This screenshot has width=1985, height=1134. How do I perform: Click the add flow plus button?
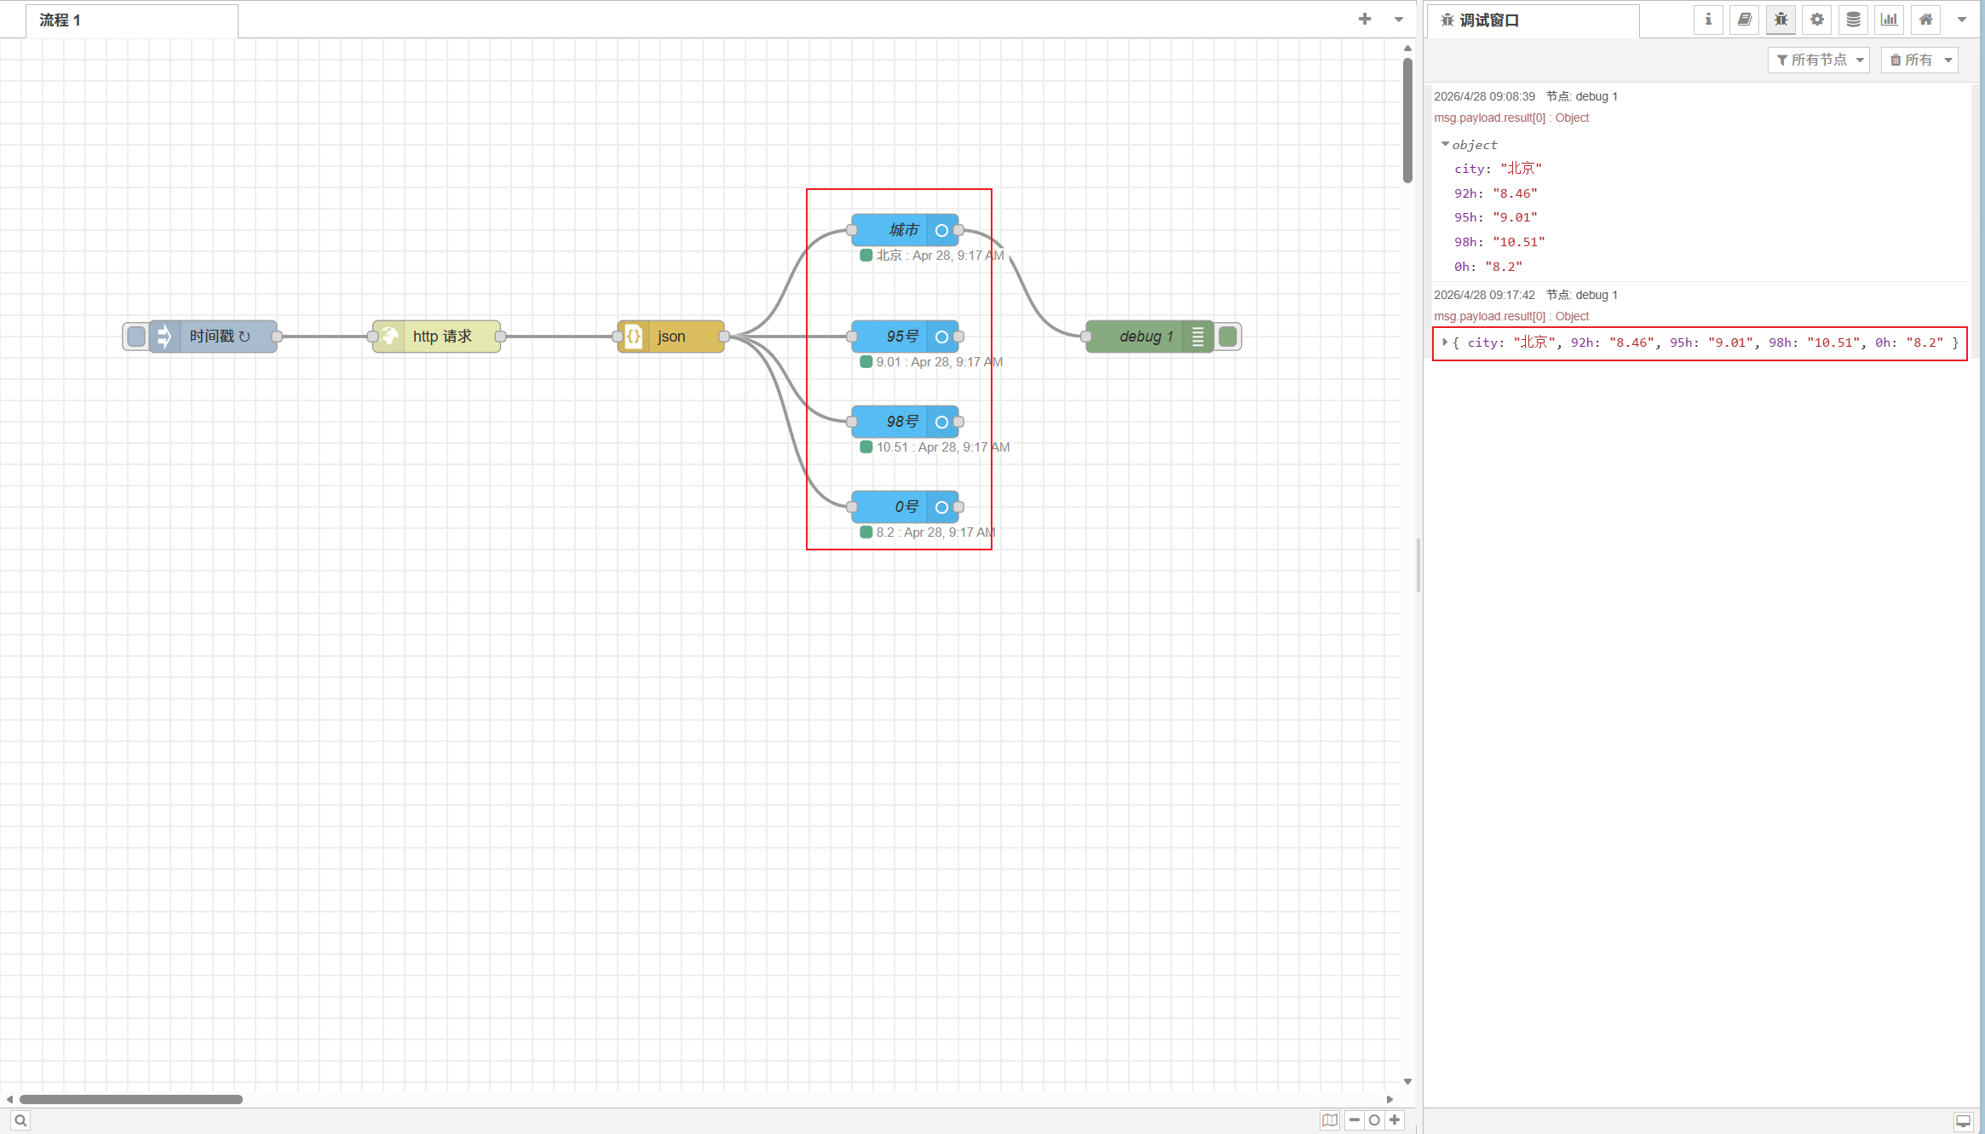coord(1365,19)
